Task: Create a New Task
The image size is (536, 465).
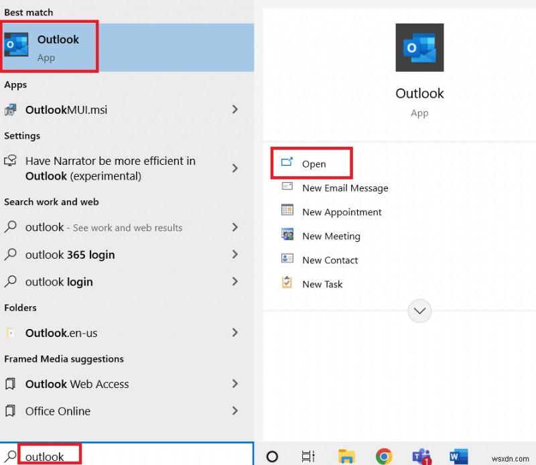Action: tap(322, 284)
